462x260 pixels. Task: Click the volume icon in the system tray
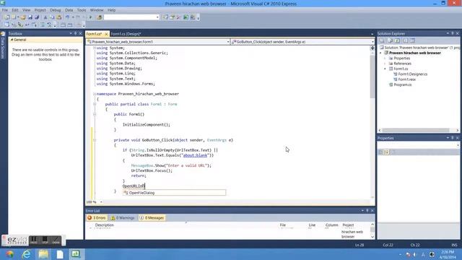pos(415,254)
